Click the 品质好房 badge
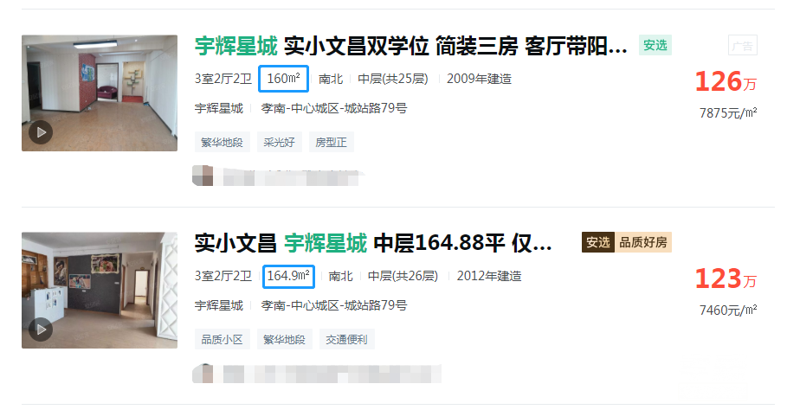Image resolution: width=787 pixels, height=416 pixels. pyautogui.click(x=643, y=242)
